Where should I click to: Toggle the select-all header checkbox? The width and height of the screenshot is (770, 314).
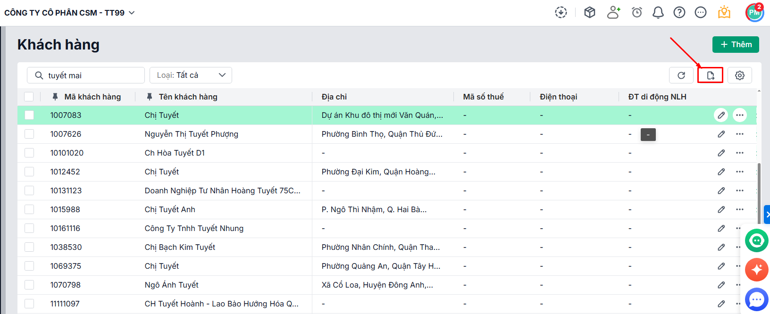[29, 97]
